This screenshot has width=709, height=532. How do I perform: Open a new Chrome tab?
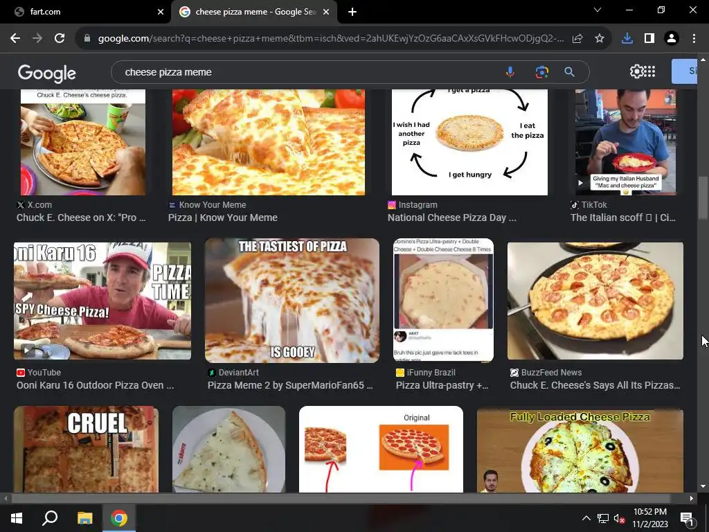[352, 12]
